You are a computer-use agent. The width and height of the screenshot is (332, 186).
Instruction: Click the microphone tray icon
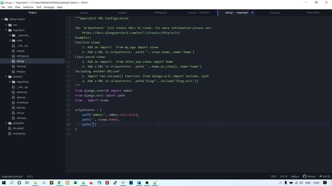(286, 182)
